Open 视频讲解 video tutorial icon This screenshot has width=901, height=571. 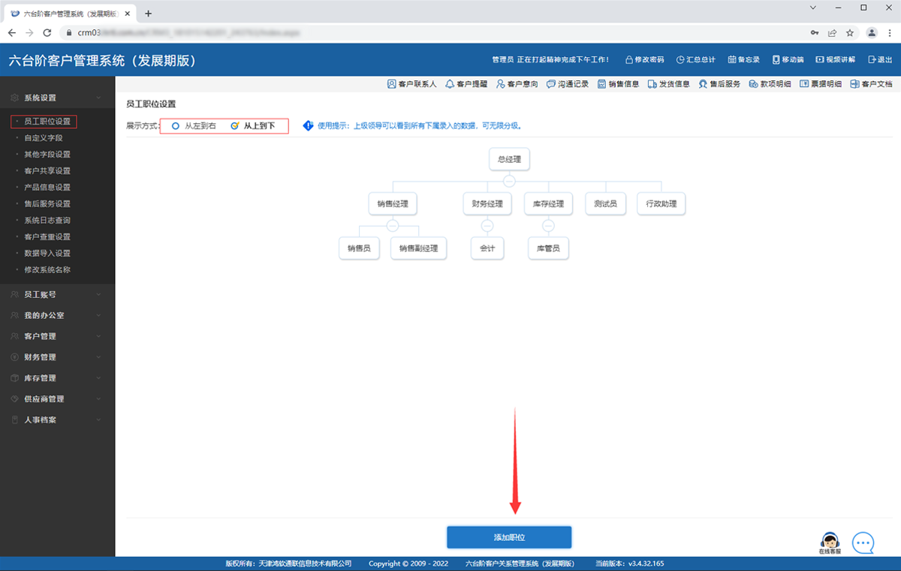coord(820,60)
